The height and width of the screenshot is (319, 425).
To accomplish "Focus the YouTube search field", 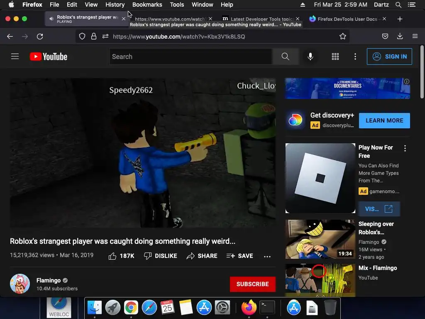I will [x=191, y=56].
